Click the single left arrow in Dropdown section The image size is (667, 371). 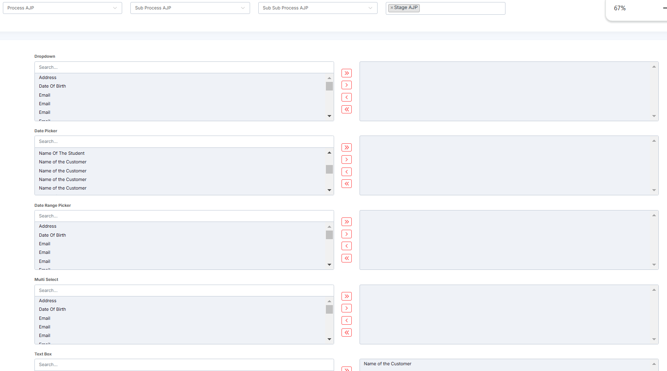pos(346,97)
